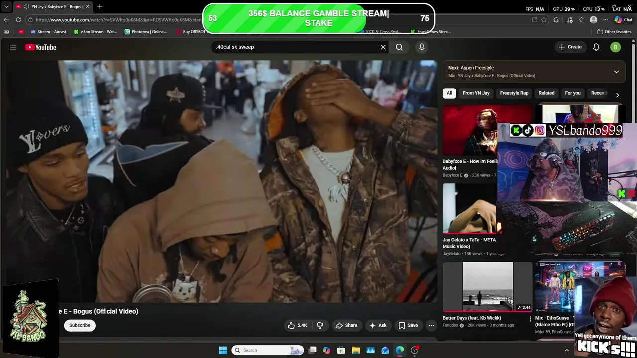Save the video to a playlist
This screenshot has width=637, height=358.
click(408, 325)
